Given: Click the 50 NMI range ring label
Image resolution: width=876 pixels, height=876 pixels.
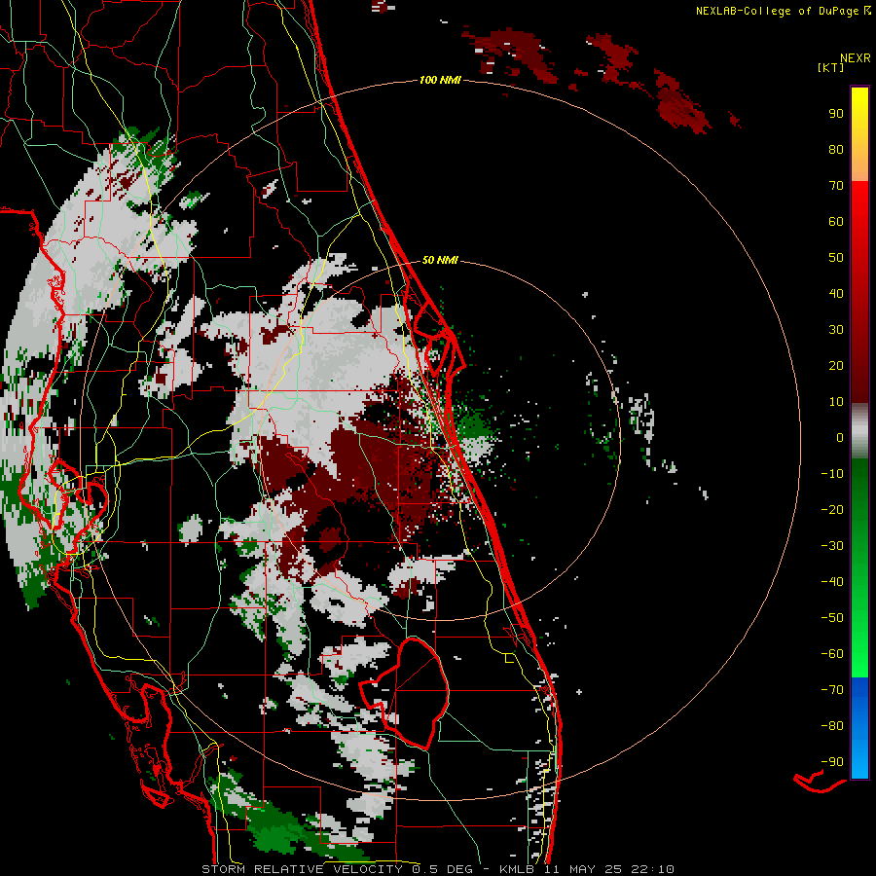Looking at the screenshot, I should coord(440,260).
